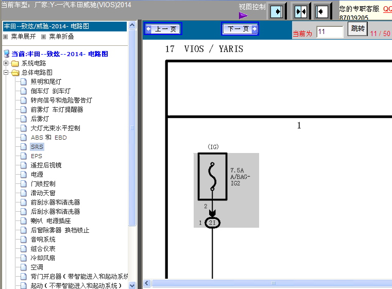Viewport: 392px width, 289px height.
Task: Click the document icon beside 组合仪表
Action: (x=24, y=249)
